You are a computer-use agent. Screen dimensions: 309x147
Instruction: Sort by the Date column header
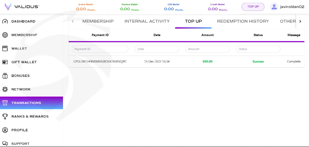pyautogui.click(x=157, y=35)
